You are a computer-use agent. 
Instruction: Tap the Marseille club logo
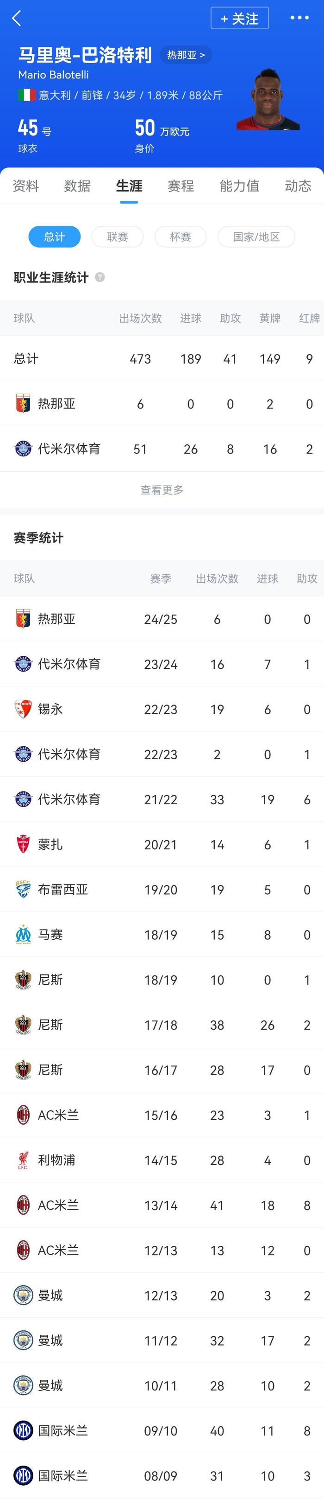click(x=23, y=934)
